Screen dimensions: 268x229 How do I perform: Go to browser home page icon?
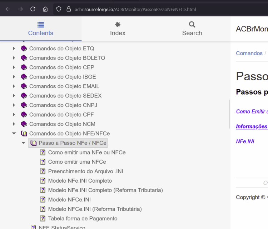45,9
